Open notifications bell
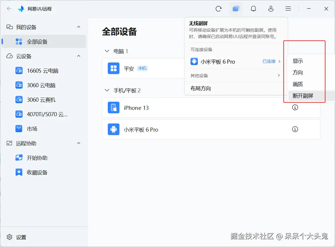Screen dimensions: 335x247 pos(253,9)
